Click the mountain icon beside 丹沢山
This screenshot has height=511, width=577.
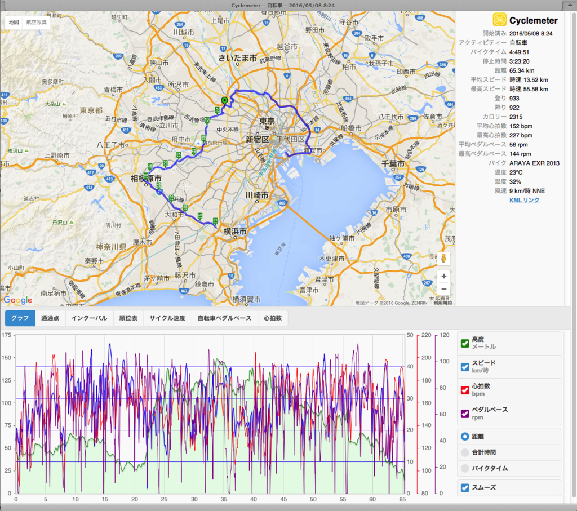point(72,222)
